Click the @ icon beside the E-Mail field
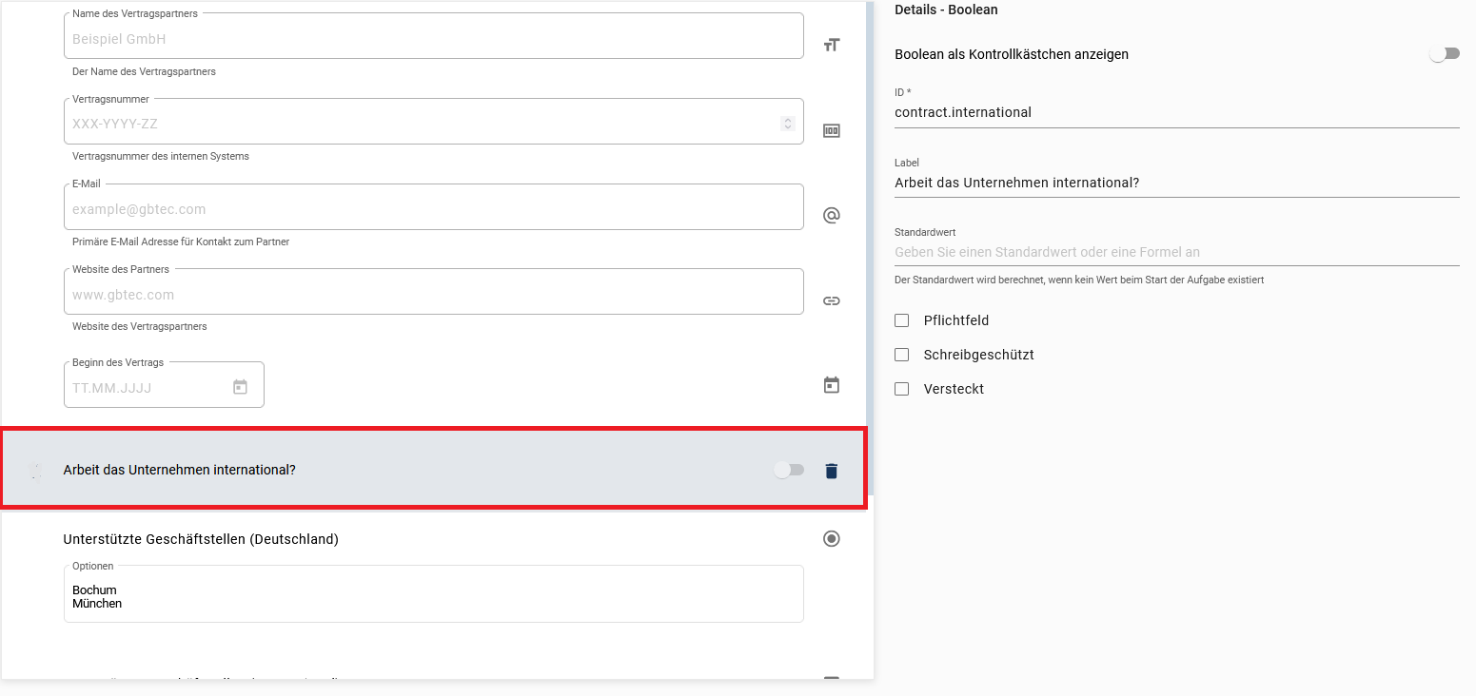The height and width of the screenshot is (696, 1476). 831,216
